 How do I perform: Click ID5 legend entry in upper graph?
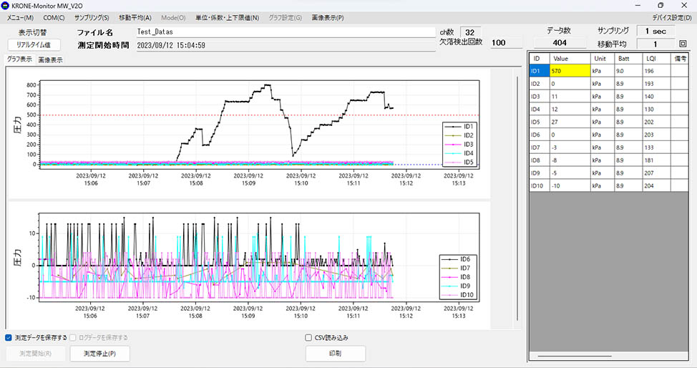tap(459, 163)
